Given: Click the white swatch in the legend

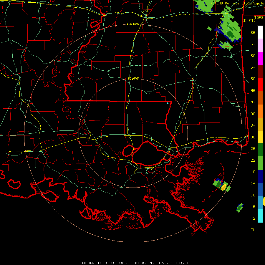Looking at the screenshot, I should (x=260, y=32).
